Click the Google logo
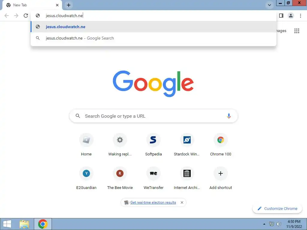Image resolution: width=307 pixels, height=230 pixels. (153, 84)
